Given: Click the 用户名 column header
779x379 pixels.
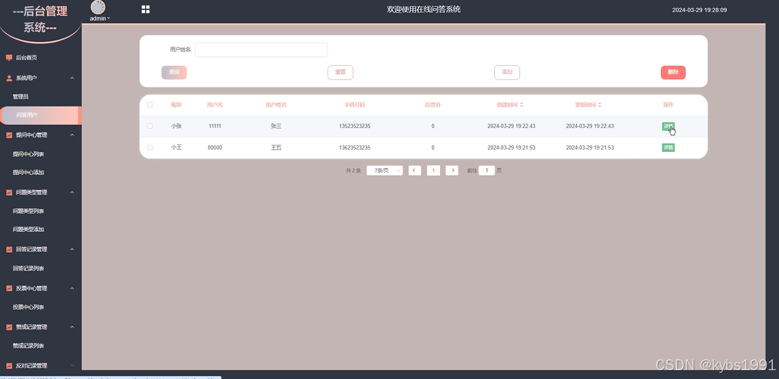Looking at the screenshot, I should pos(215,105).
